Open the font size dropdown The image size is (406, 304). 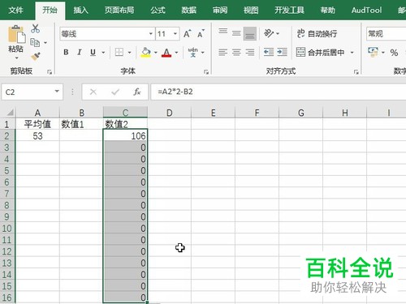[x=175, y=34]
